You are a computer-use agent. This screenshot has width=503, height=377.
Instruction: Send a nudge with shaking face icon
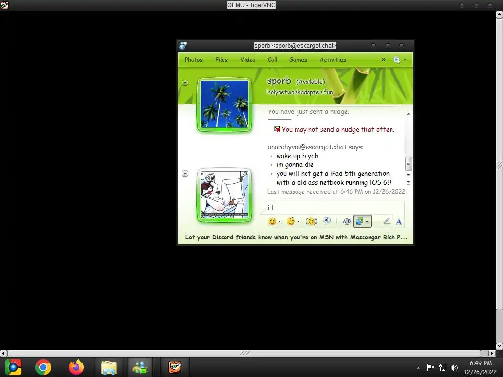click(x=311, y=221)
